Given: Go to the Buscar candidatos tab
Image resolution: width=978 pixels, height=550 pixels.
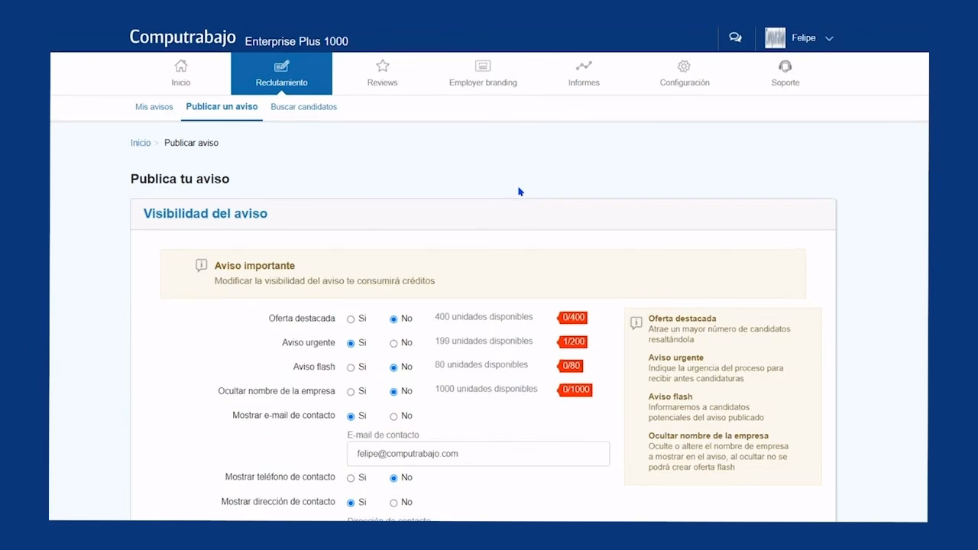Looking at the screenshot, I should pyautogui.click(x=303, y=107).
